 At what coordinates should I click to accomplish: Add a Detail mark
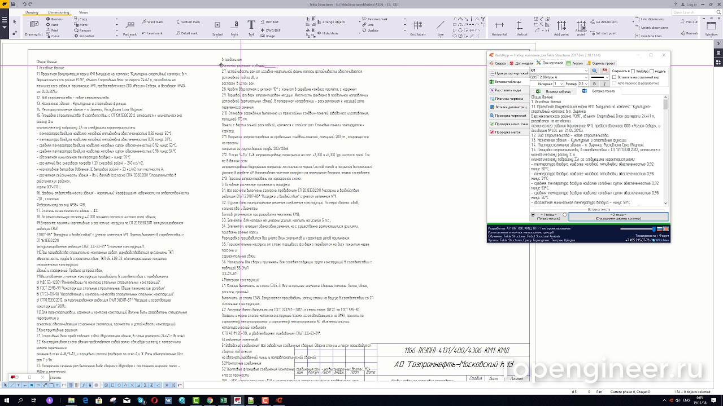point(187,33)
